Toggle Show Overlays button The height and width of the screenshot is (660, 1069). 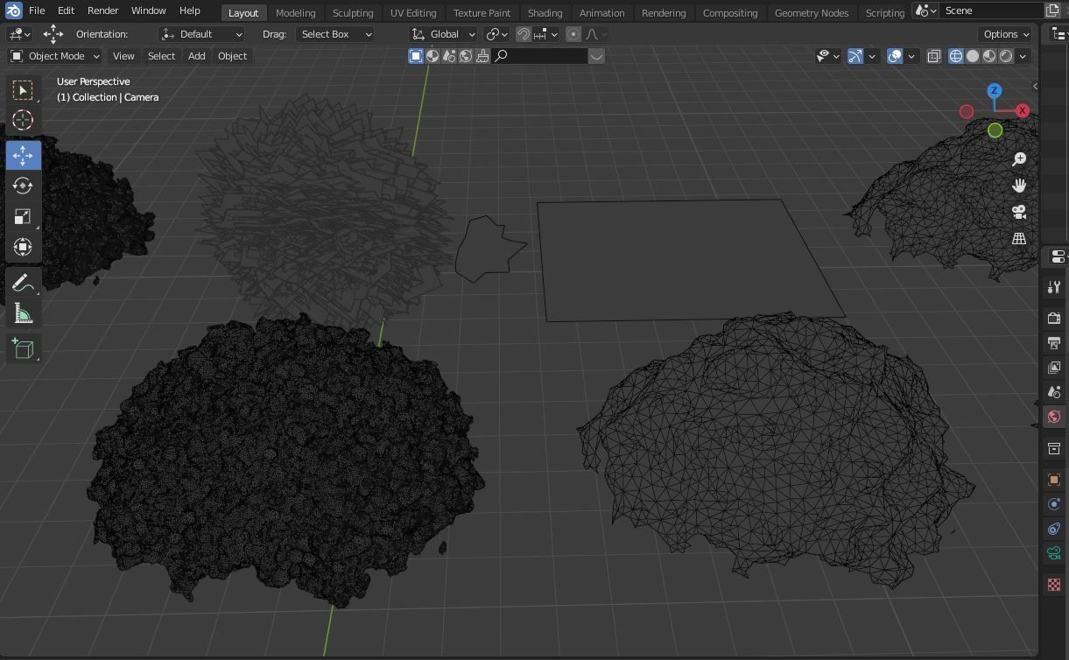pyautogui.click(x=895, y=56)
